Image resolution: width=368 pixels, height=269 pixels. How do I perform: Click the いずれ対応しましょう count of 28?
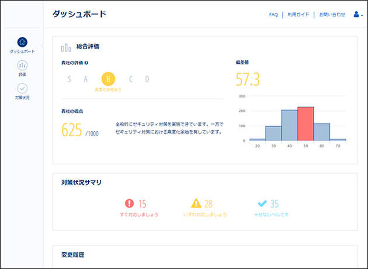tap(208, 204)
